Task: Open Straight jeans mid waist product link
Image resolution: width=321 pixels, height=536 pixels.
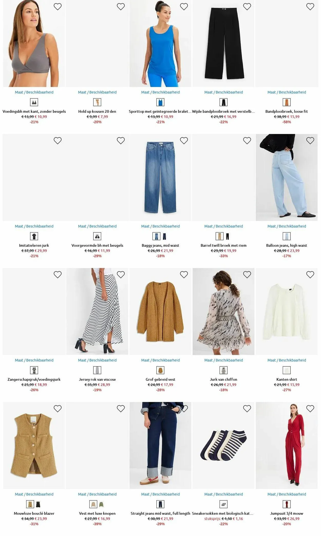Action: click(160, 513)
